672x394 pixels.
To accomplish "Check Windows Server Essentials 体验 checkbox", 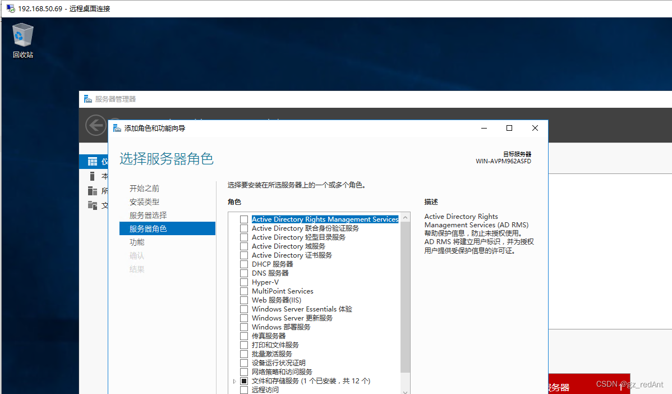I will click(244, 309).
